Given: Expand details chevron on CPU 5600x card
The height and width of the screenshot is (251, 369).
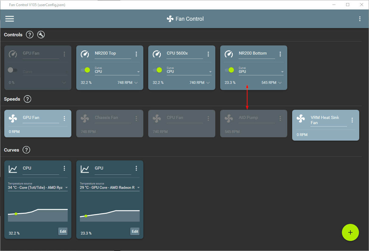Looking at the screenshot, I should (208, 83).
